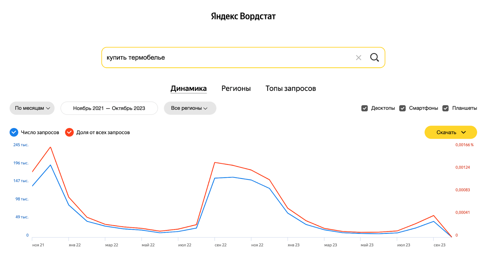
Task: Click the июл 23 x-axis label
Action: click(404, 245)
